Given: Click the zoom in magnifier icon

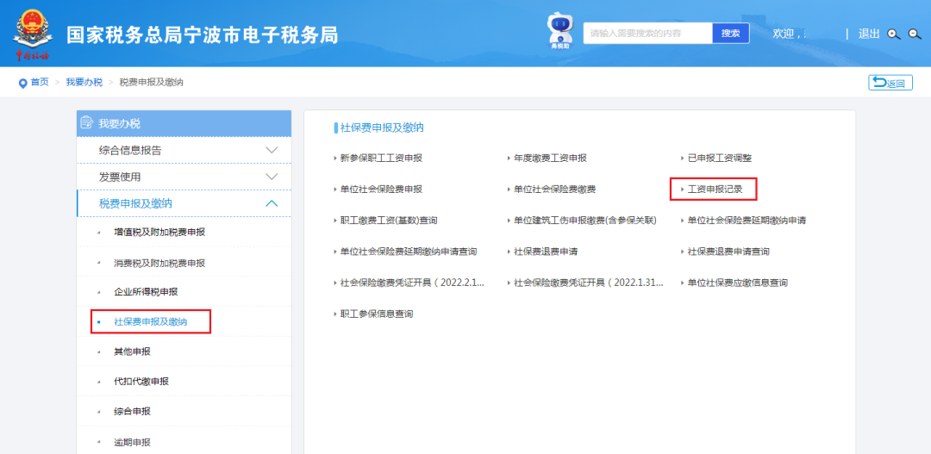Looking at the screenshot, I should pyautogui.click(x=894, y=34).
